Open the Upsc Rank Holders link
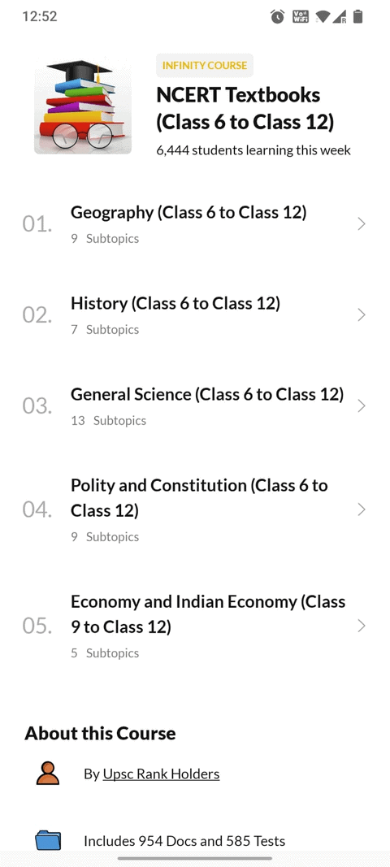390x867 pixels. click(161, 774)
